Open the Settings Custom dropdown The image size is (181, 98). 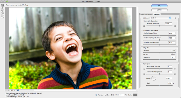(x=160, y=18)
